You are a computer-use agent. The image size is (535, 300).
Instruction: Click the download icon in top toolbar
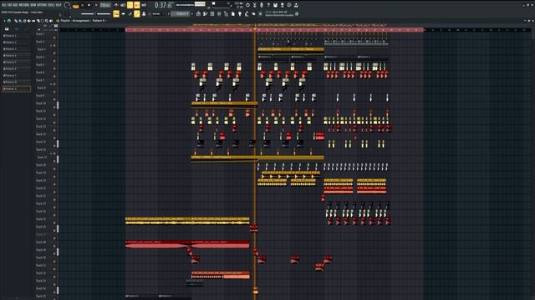[296, 5]
